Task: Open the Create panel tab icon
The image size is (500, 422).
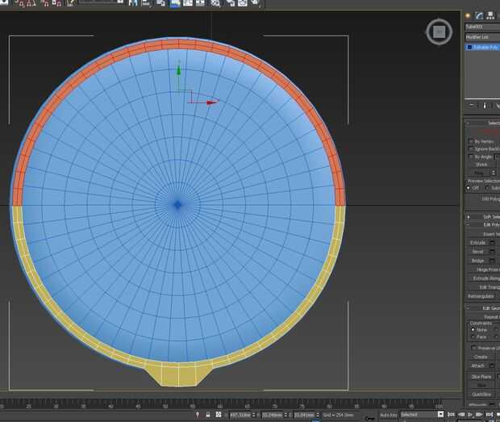Action: 468,15
